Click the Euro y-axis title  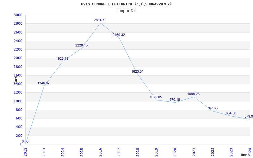[x=15, y=80]
